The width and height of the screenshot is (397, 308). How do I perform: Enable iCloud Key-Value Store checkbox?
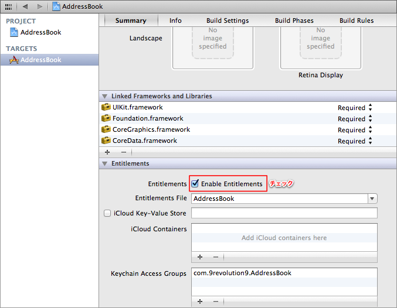107,213
